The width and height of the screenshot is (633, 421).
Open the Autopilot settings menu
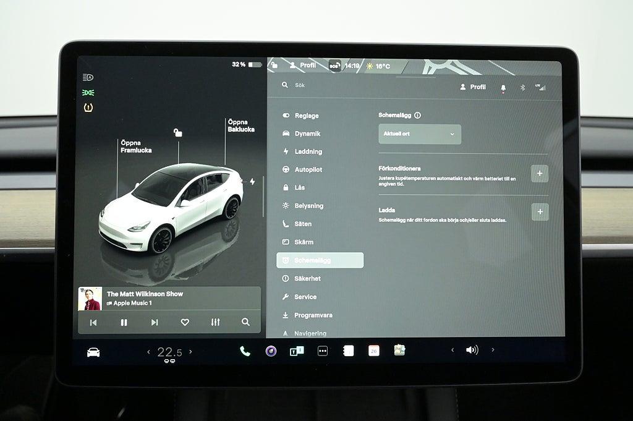coord(308,169)
